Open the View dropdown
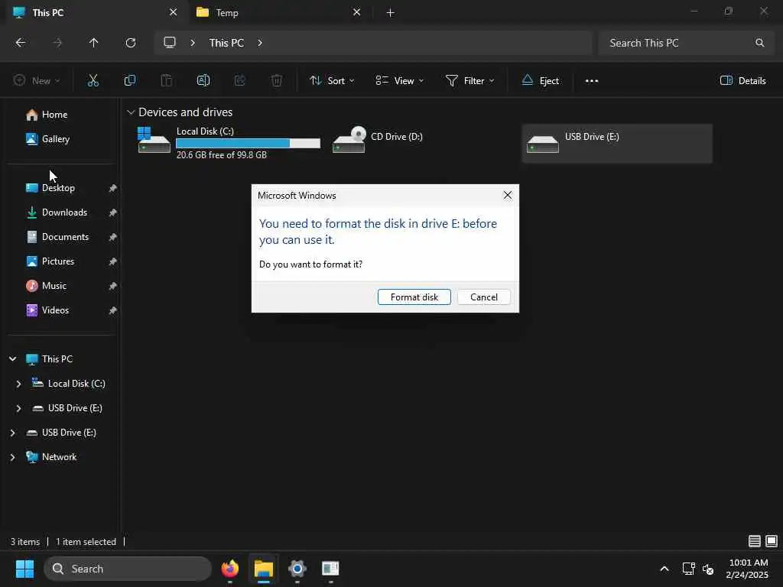 [x=399, y=80]
